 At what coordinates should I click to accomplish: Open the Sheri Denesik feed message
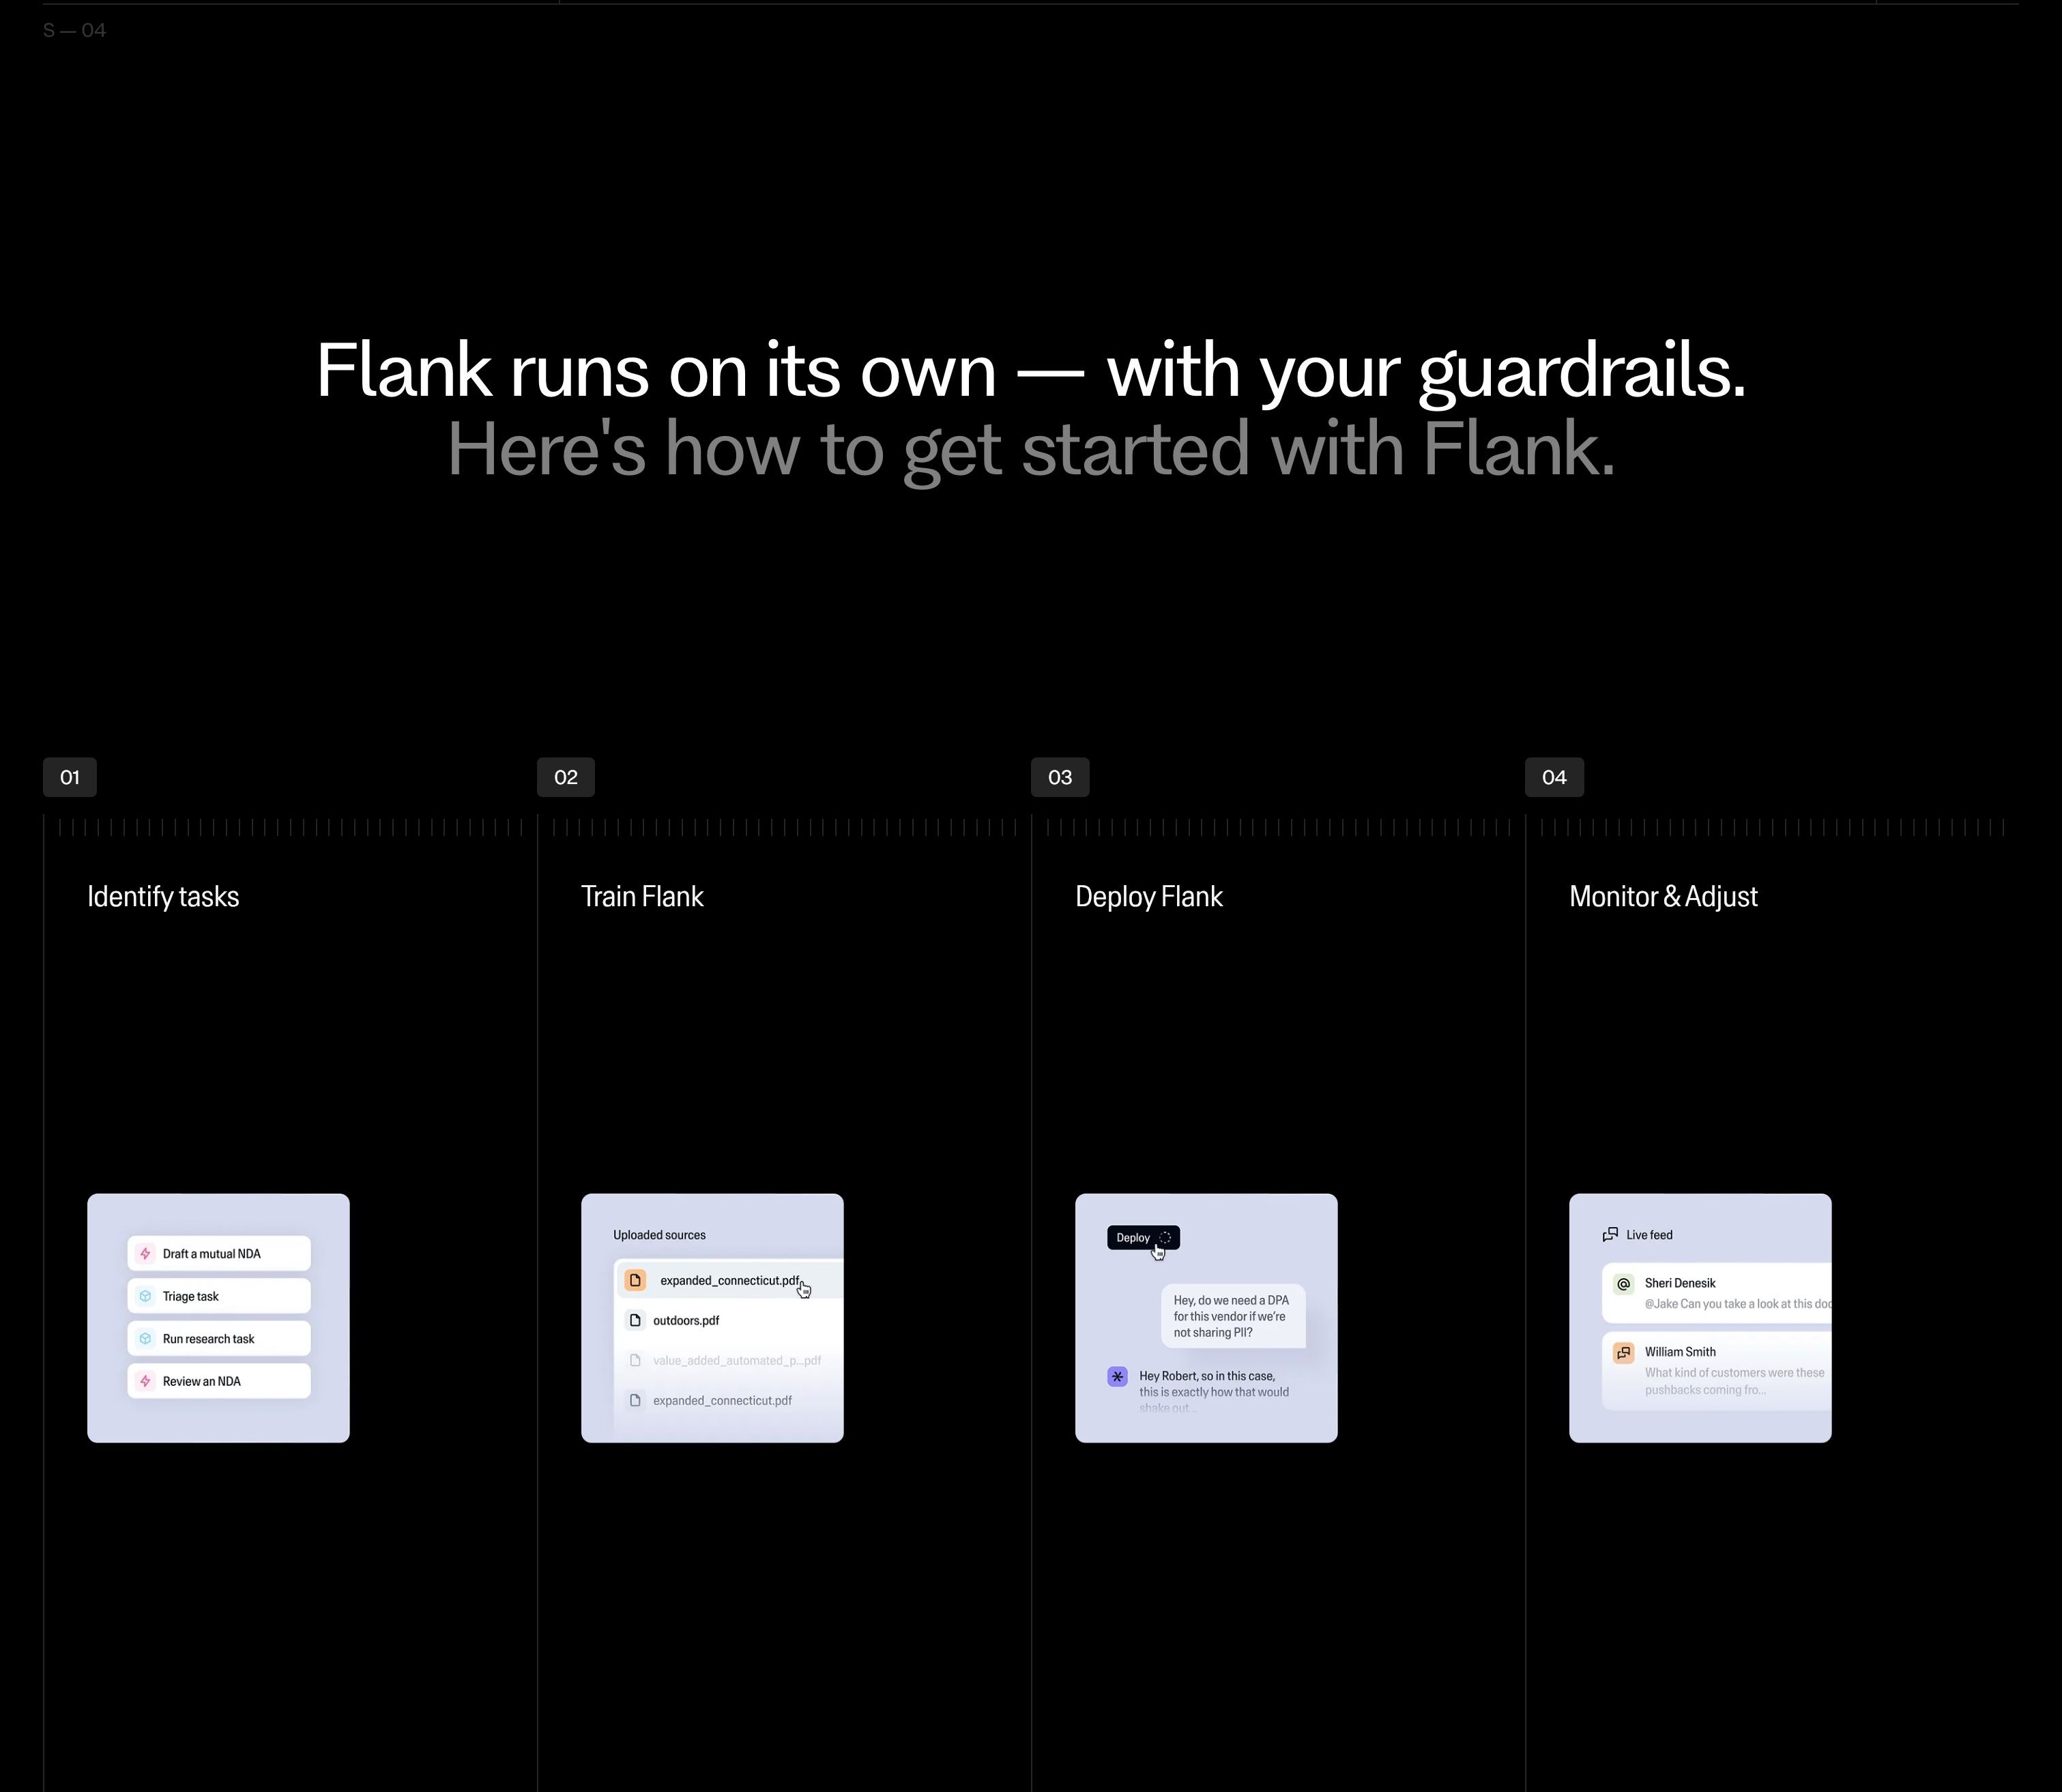[x=1717, y=1293]
